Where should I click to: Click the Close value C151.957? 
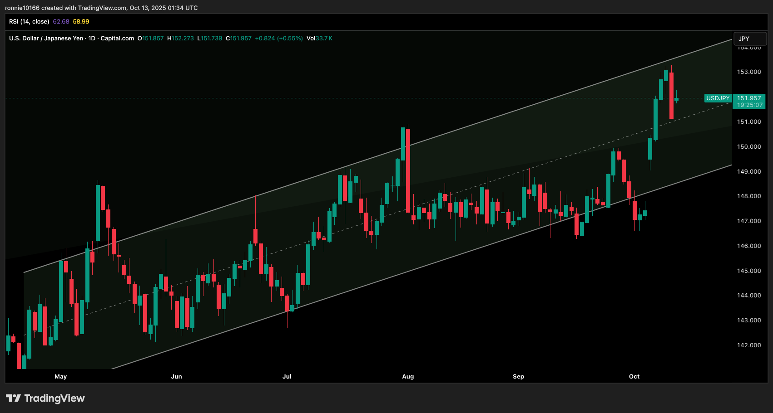tap(238, 39)
